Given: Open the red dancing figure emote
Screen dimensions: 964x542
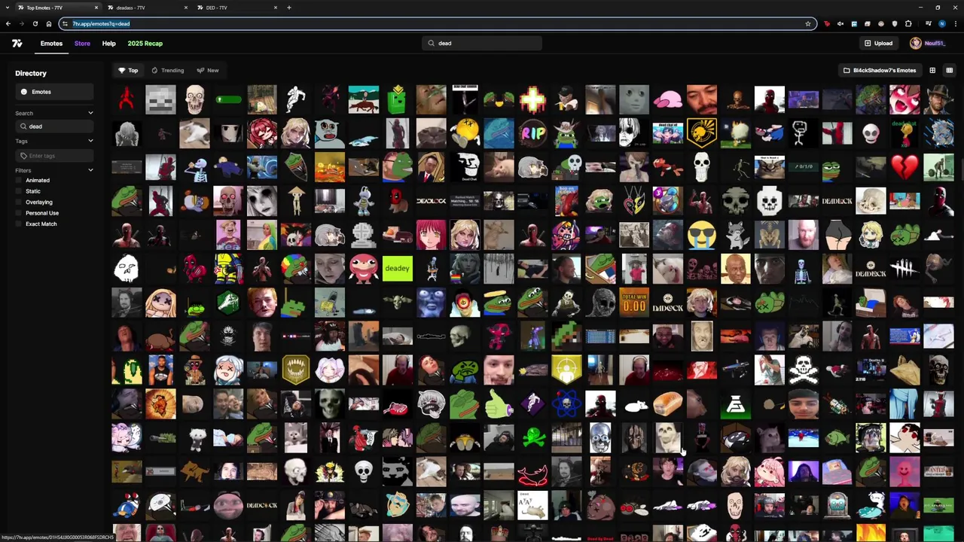Looking at the screenshot, I should coord(127,100).
